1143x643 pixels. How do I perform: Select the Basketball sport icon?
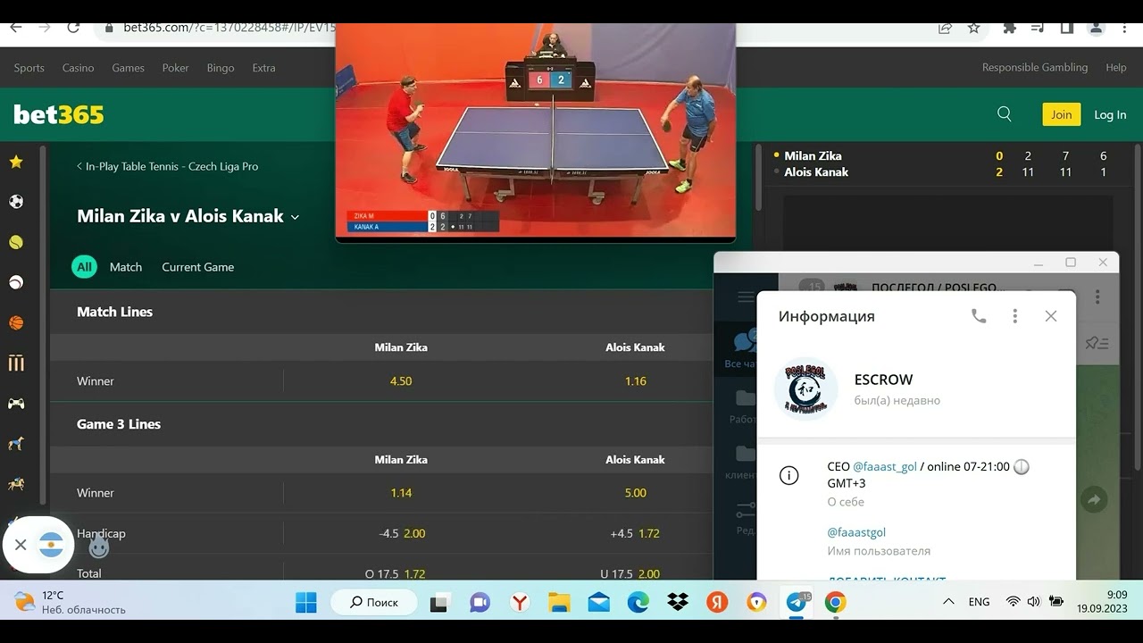16,322
